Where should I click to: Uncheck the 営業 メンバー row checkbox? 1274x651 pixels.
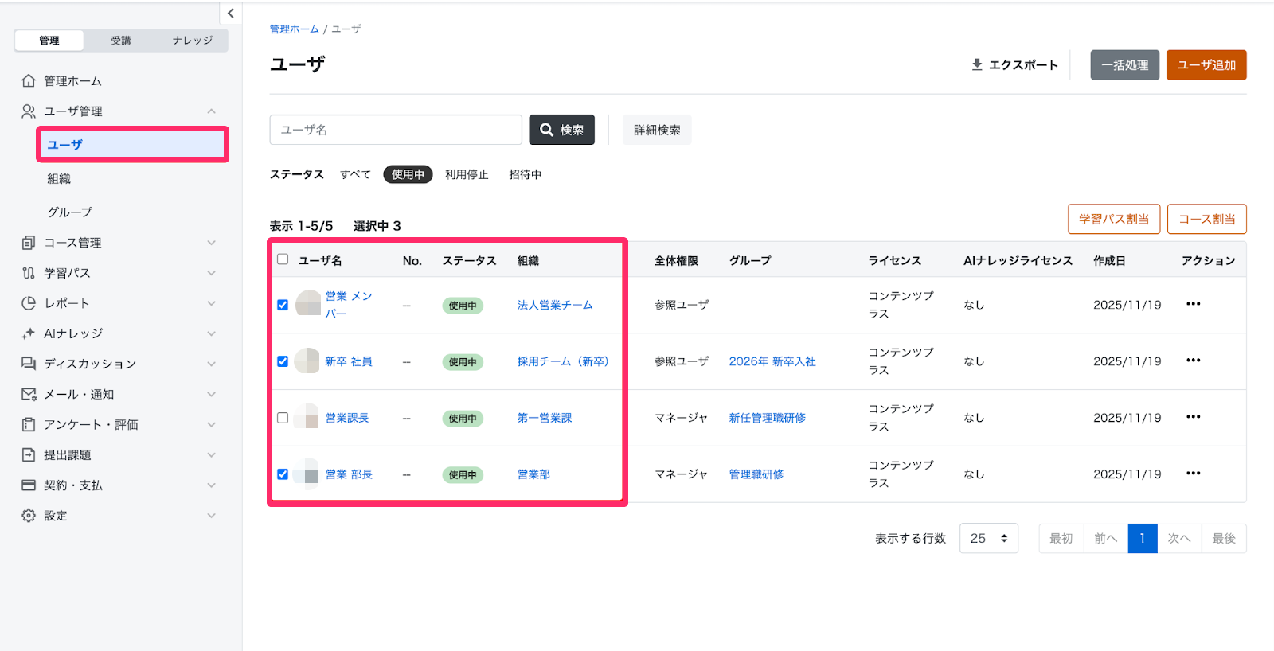coord(283,305)
